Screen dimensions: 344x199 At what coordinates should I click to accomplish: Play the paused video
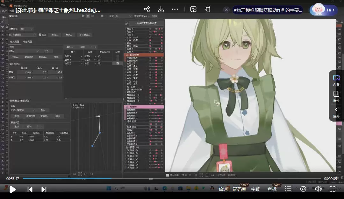[12, 189]
